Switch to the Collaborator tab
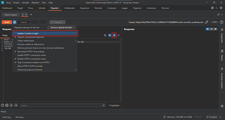Viewport: 225px width, 120px height. pos(69,8)
